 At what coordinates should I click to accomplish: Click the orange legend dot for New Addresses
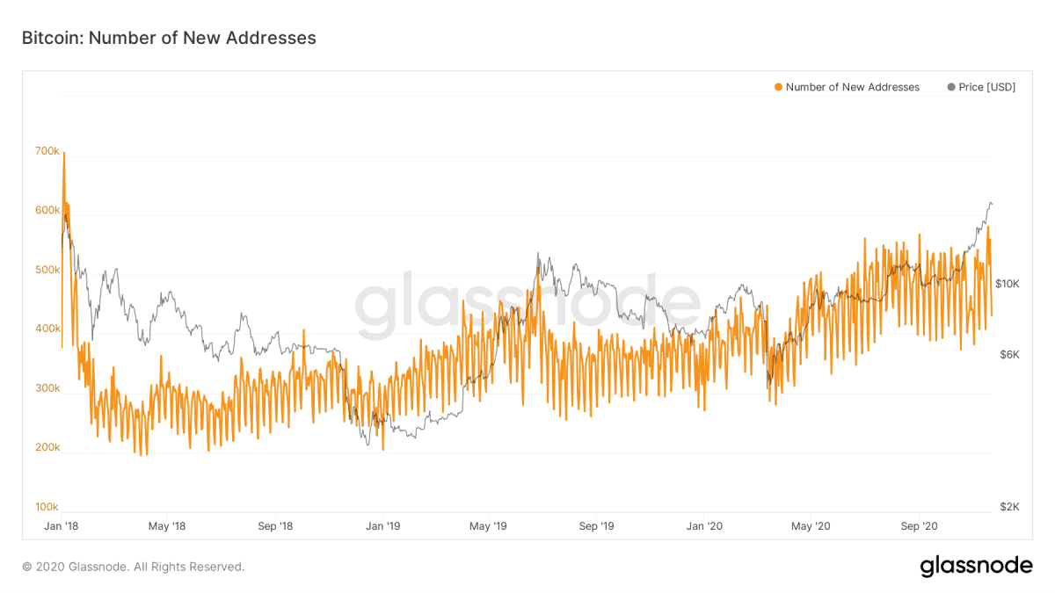pos(778,87)
